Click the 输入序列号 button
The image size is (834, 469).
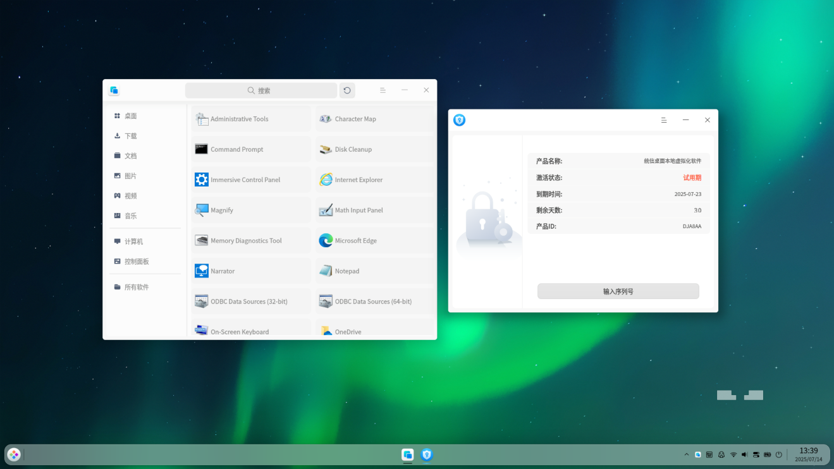(x=618, y=291)
